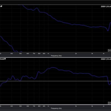The width and height of the screenshot is (111, 111).
Task: Click top graph's Frequency (Hz) axis label
Action: pos(56,56)
